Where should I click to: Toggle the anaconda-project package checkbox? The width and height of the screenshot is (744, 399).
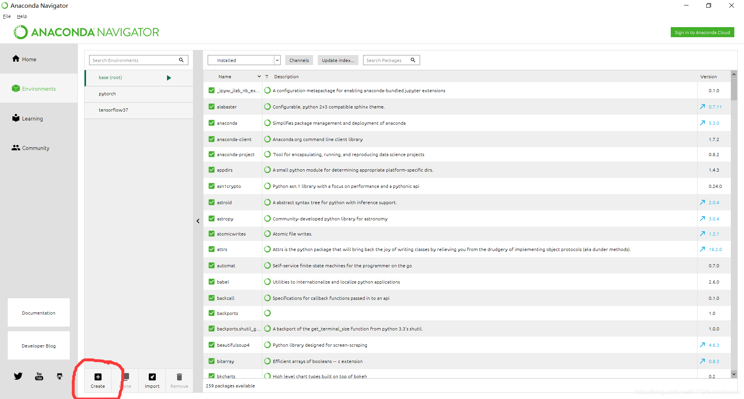click(x=212, y=154)
